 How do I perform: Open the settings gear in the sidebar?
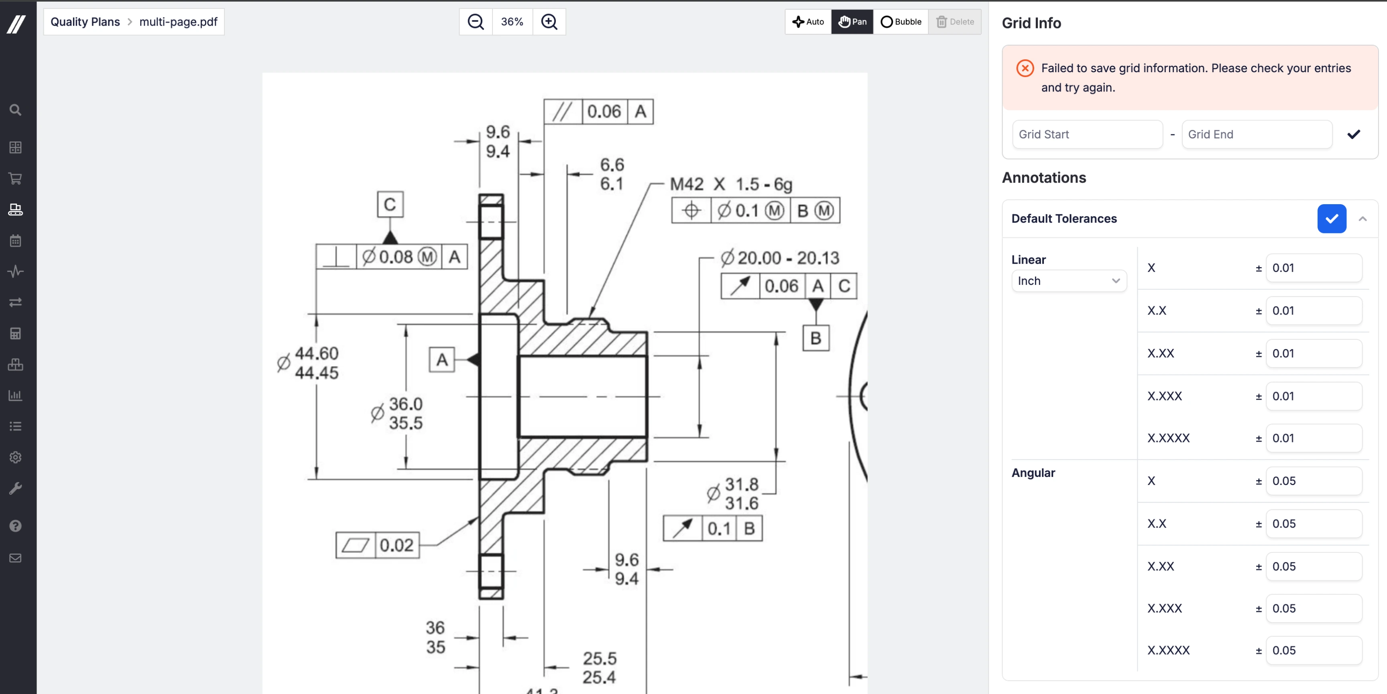[16, 458]
